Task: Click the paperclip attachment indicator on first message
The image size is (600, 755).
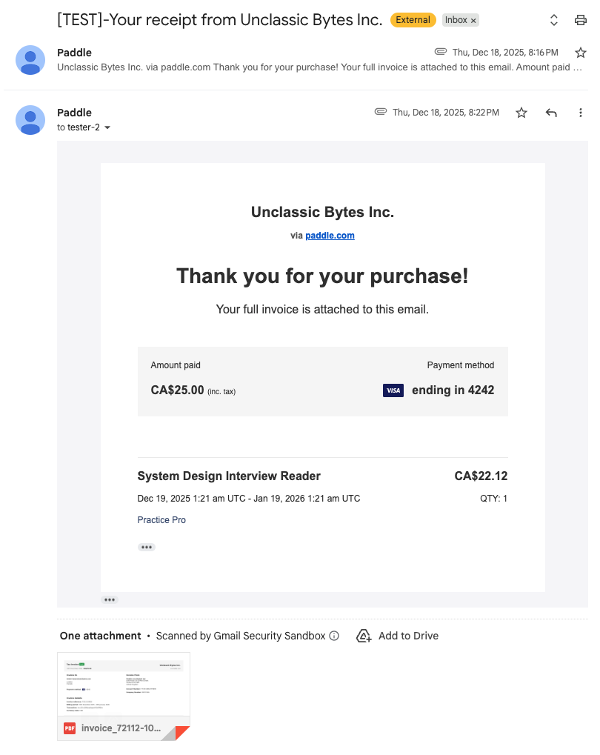Action: (x=441, y=52)
